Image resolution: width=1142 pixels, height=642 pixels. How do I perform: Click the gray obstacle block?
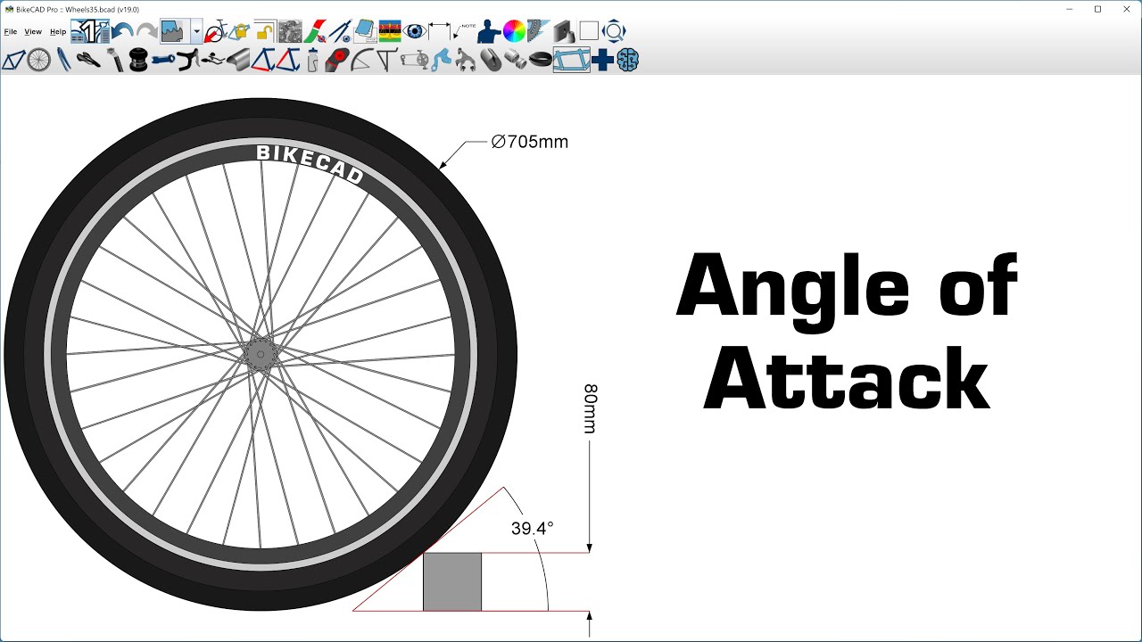[x=452, y=582]
